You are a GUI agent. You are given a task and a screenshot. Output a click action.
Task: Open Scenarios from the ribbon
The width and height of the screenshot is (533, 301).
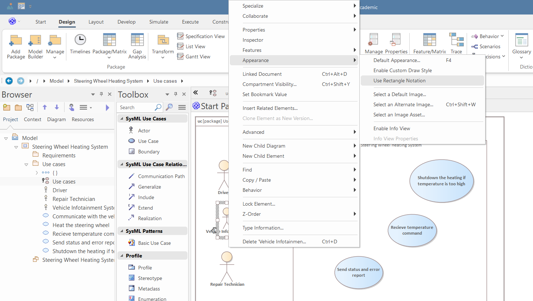coord(486,46)
